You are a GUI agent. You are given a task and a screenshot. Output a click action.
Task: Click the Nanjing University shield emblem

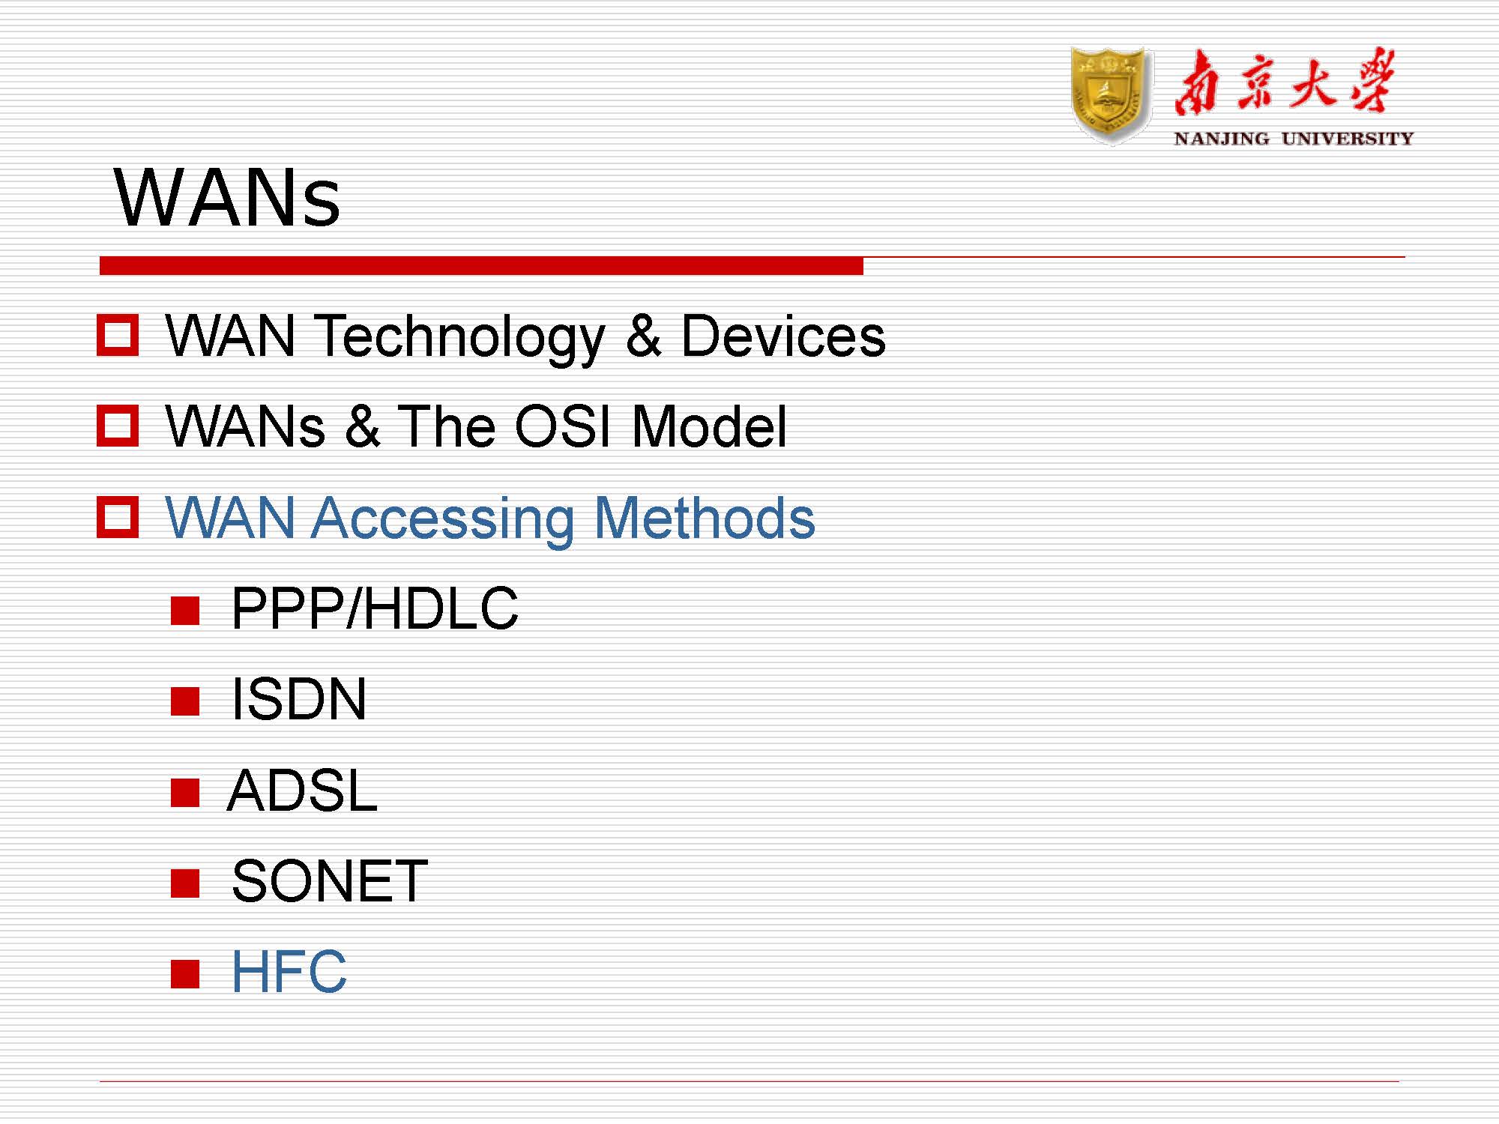tap(1110, 95)
